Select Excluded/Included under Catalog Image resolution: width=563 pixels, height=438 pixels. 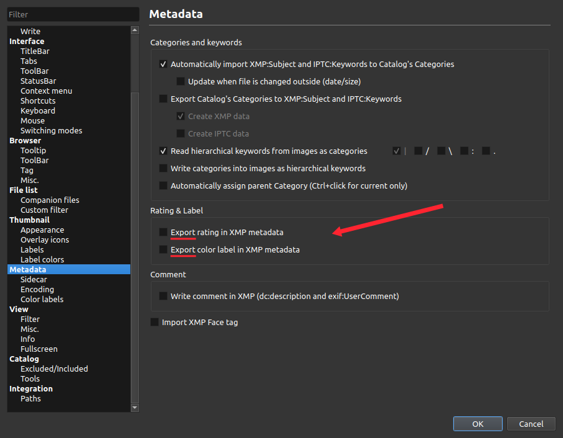click(54, 369)
